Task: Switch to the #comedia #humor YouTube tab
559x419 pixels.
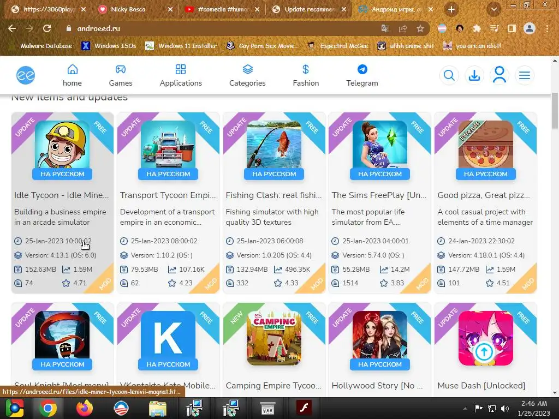Action: point(223,9)
